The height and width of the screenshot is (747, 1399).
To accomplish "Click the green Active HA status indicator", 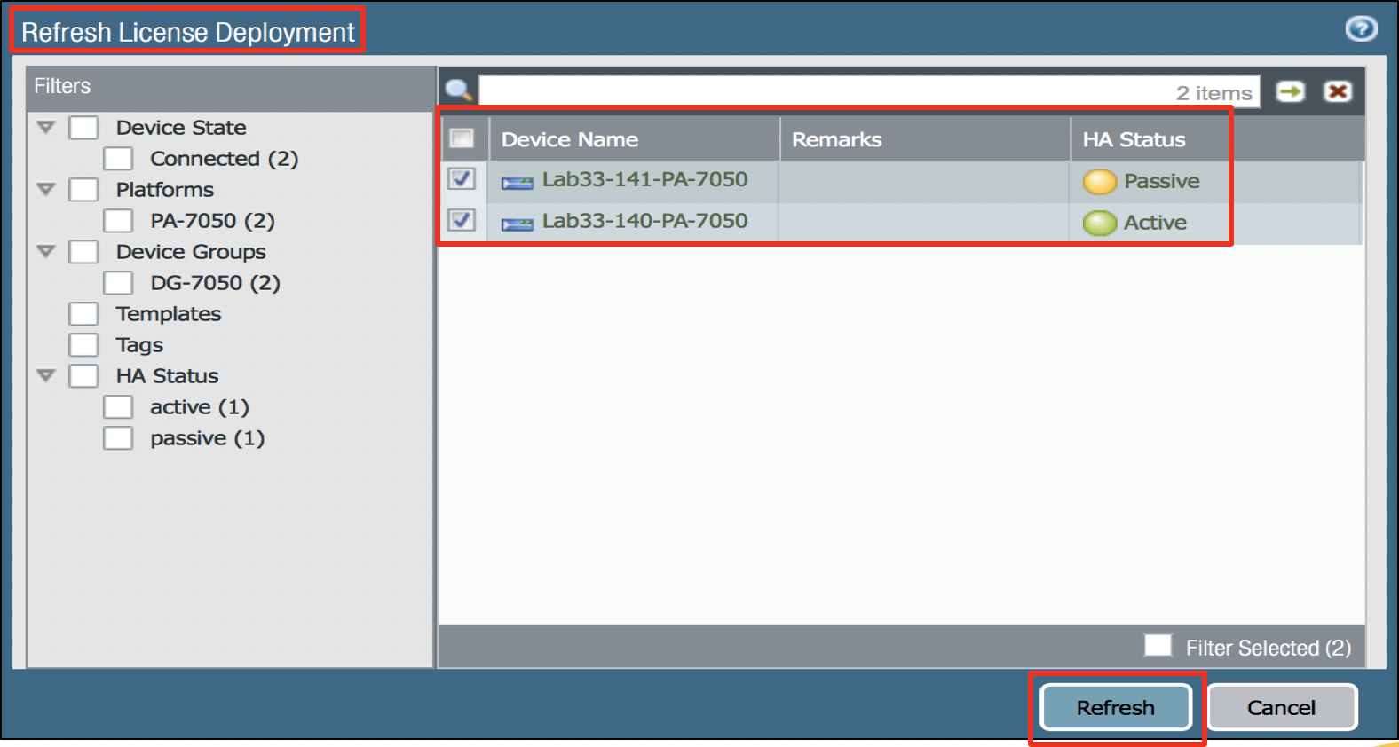I will tap(1099, 223).
